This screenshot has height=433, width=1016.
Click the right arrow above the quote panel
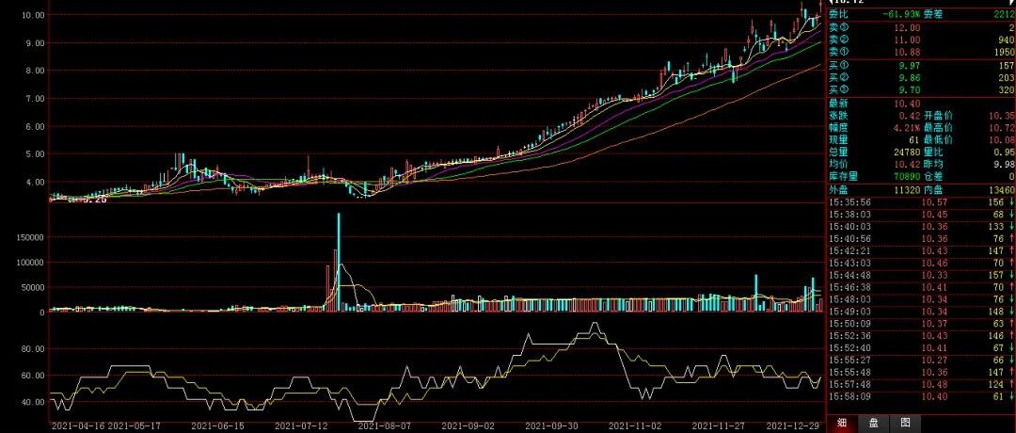[x=1010, y=3]
